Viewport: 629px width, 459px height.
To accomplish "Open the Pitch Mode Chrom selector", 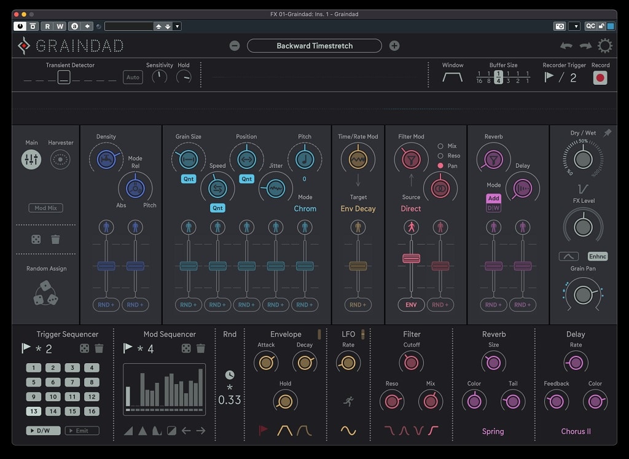I will [305, 209].
